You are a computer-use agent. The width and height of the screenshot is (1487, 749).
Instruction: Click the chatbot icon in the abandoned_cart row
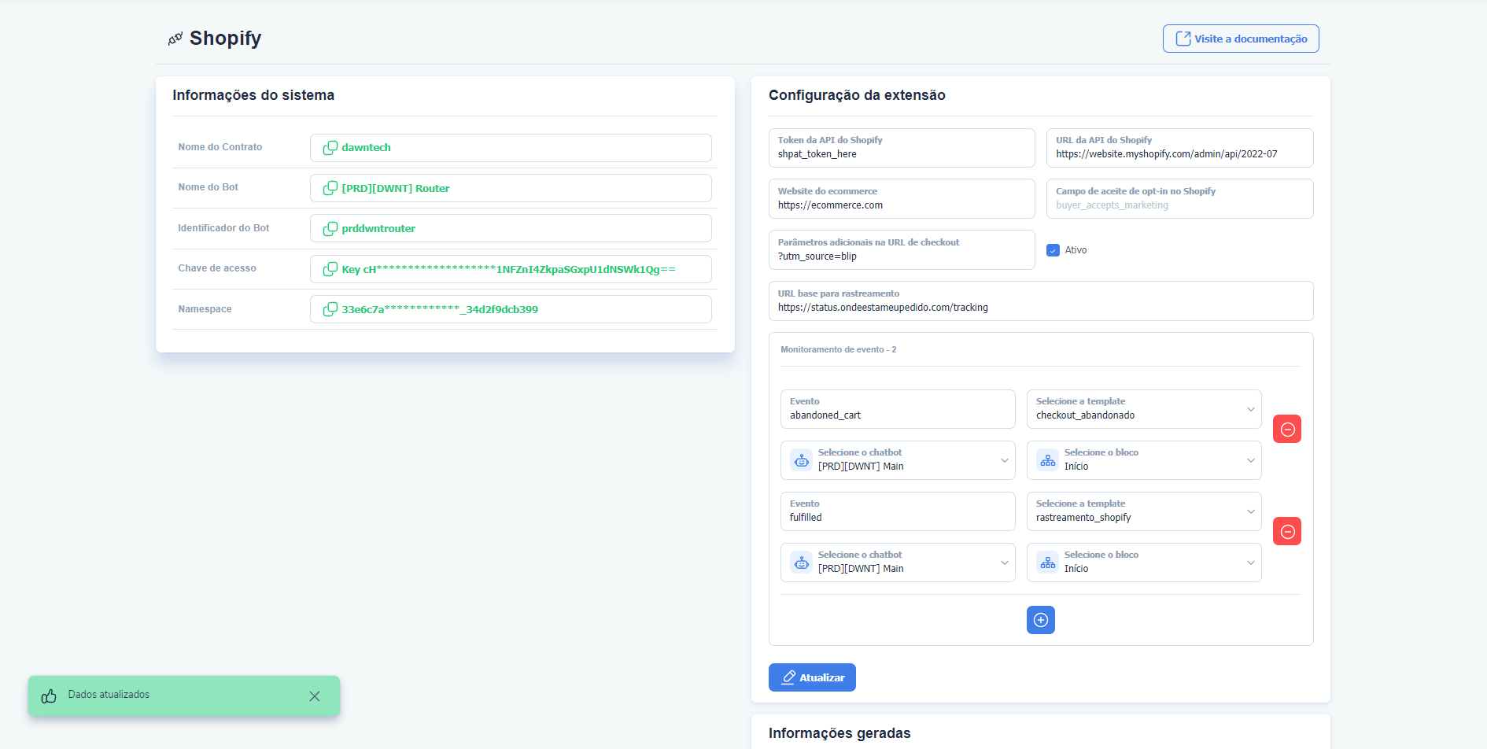click(801, 460)
